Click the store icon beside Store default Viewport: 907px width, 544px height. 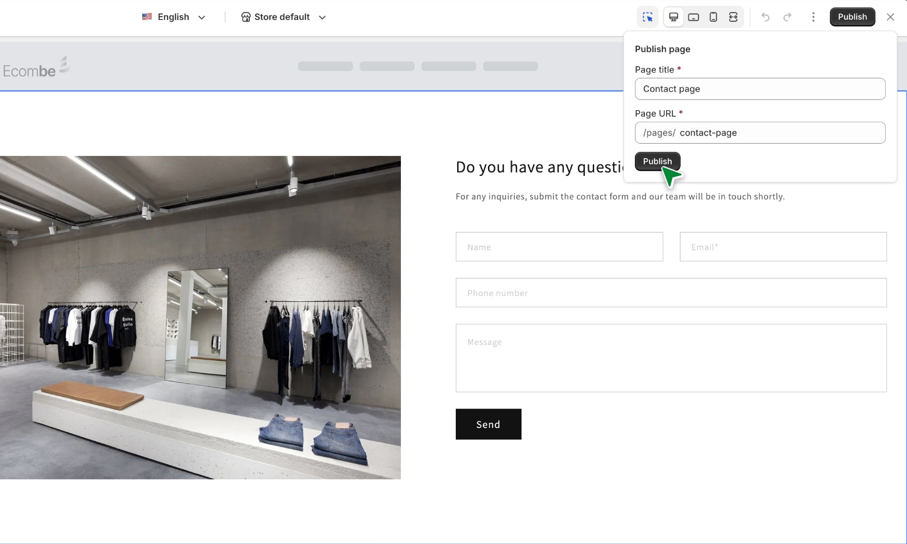tap(246, 17)
